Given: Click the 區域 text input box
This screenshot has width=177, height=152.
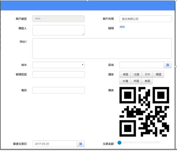Looking at the screenshot, I should (x=141, y=65).
